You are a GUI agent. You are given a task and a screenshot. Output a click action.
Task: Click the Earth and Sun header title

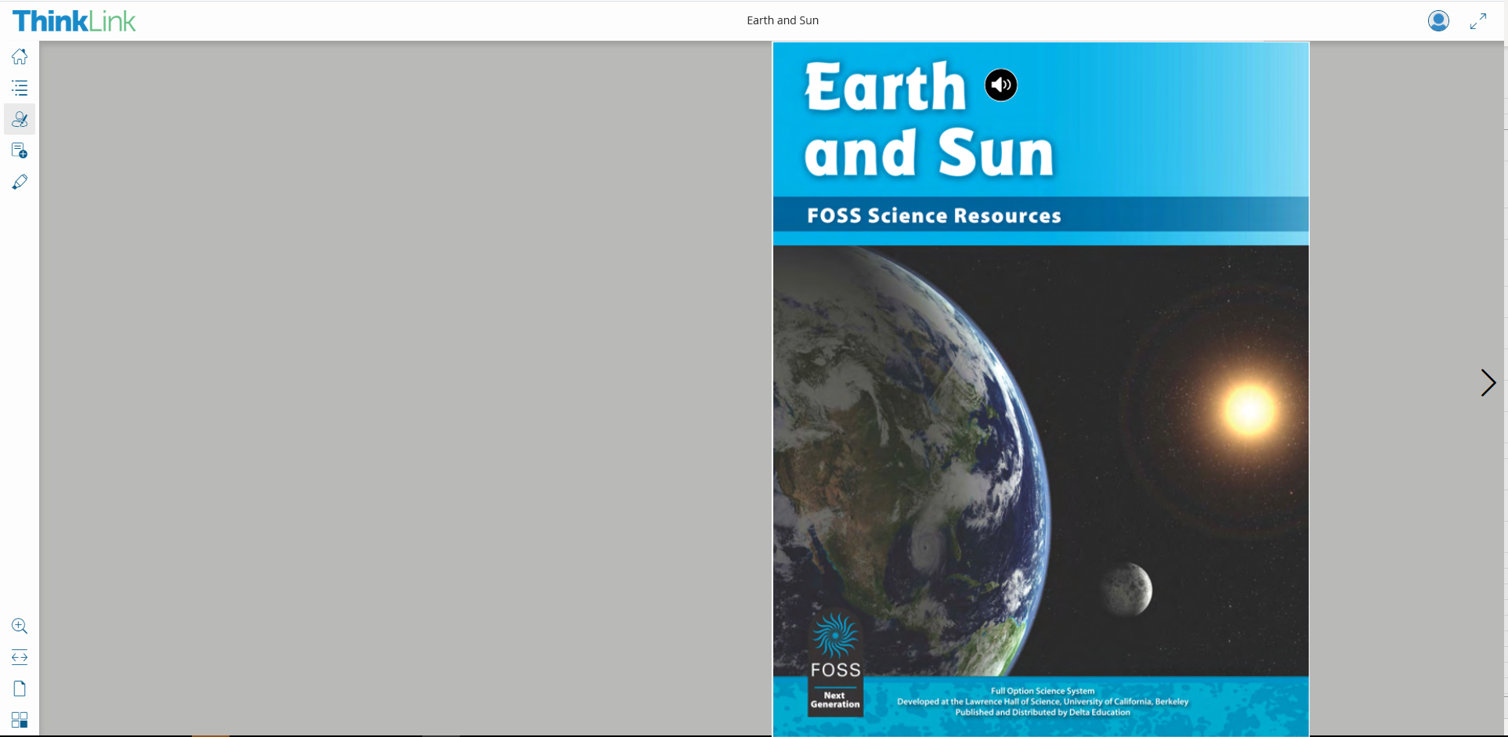coord(782,20)
